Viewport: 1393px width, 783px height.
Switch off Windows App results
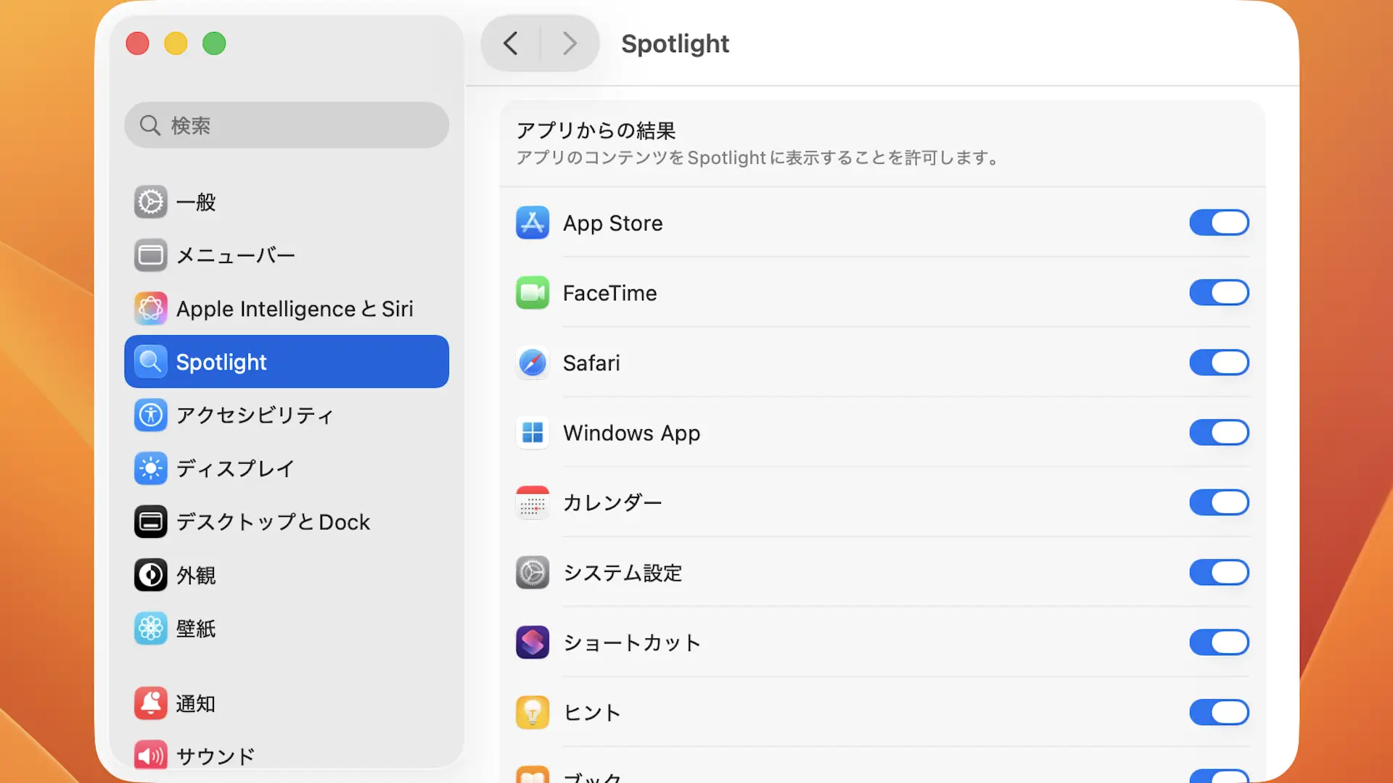pyautogui.click(x=1218, y=433)
